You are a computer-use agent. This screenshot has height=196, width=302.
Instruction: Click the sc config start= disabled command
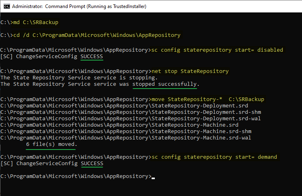pos(216,50)
